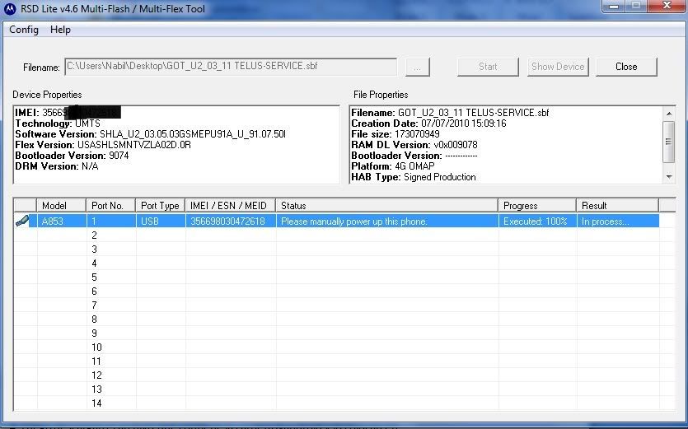This screenshot has height=429, width=688.
Task: Click the Port No. column header
Action: (x=110, y=205)
